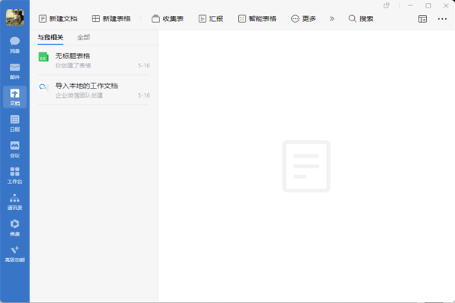The width and height of the screenshot is (455, 303).
Task: Open the 导入本地的工作文档 entry
Action: pos(94,90)
